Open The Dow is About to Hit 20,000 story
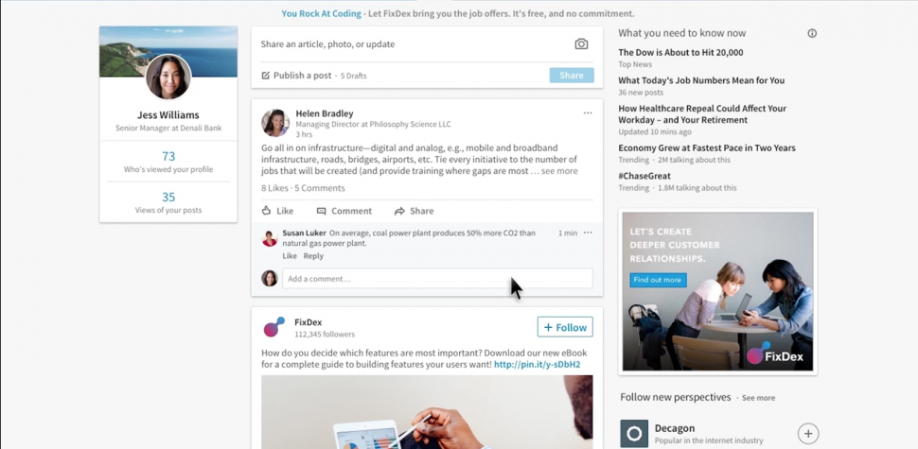 coord(680,53)
